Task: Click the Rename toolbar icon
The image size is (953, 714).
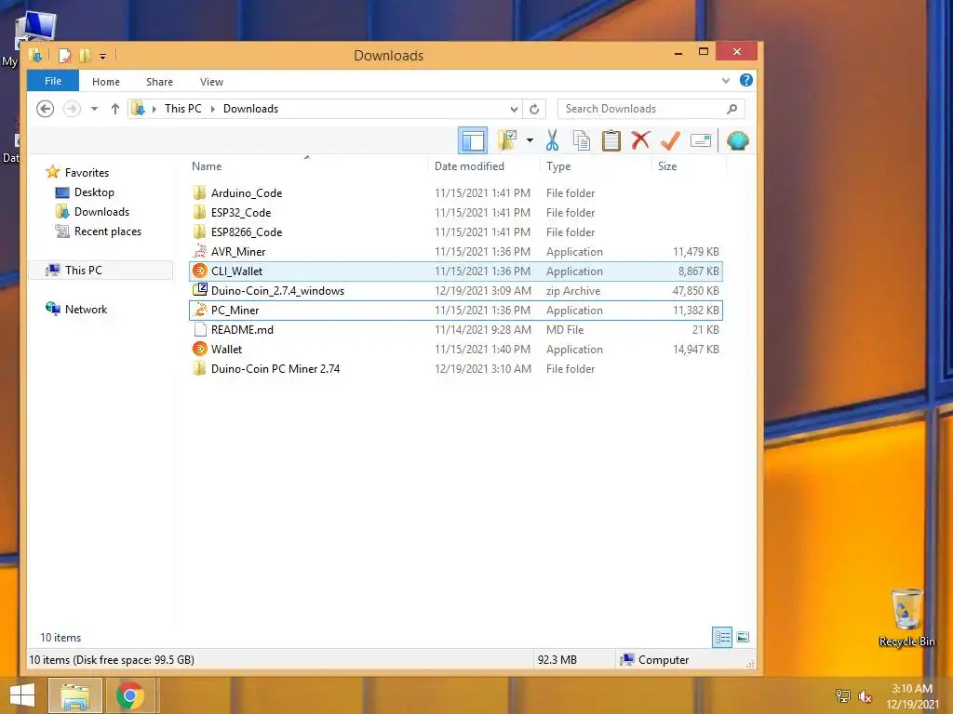Action: point(701,141)
